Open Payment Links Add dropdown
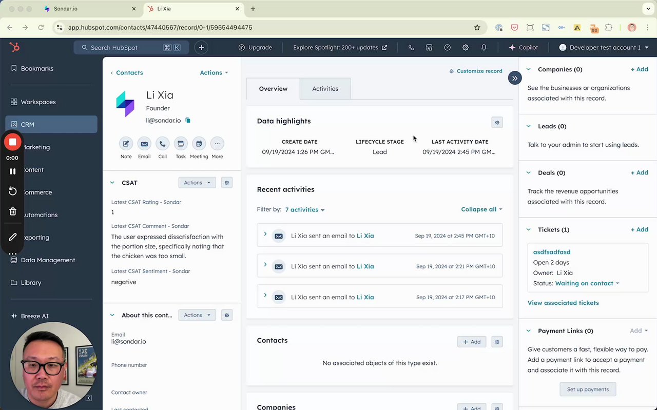Screen dimensions: 657x410 tap(639, 331)
